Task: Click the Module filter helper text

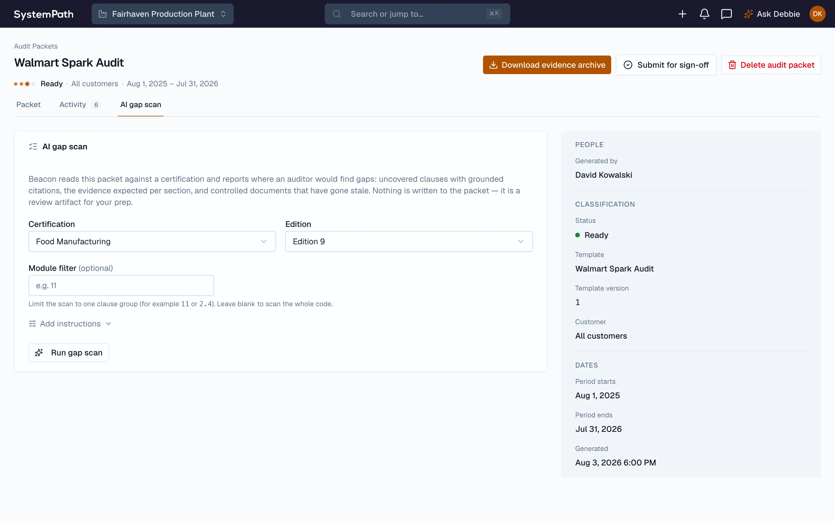Action: 180,304
